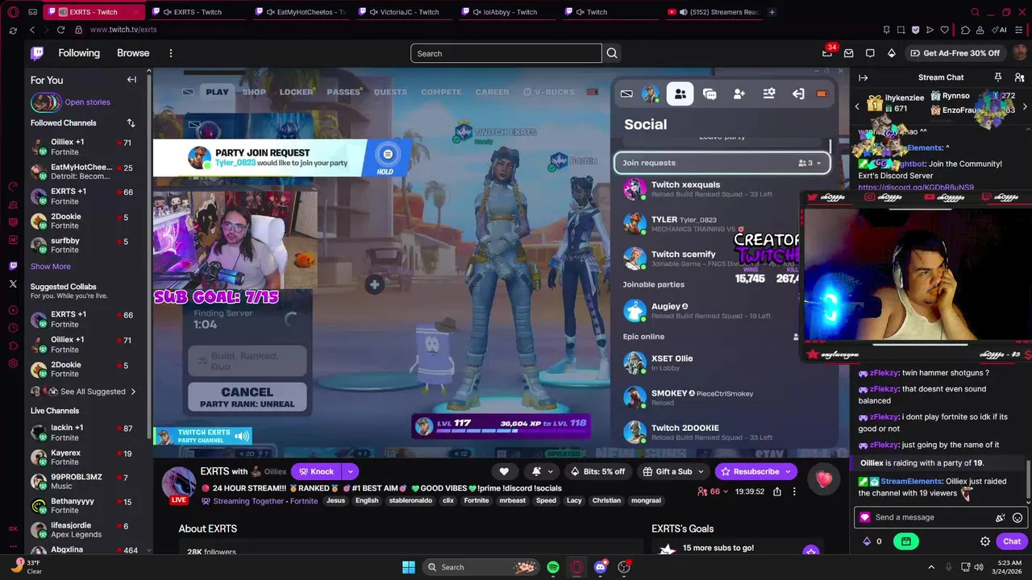Open the Following menu item
1032x580 pixels.
(x=79, y=53)
